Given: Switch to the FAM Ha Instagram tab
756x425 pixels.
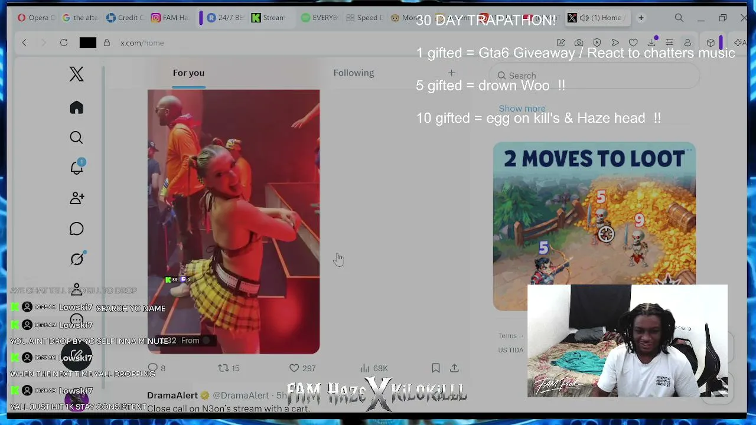Looking at the screenshot, I should (x=170, y=18).
